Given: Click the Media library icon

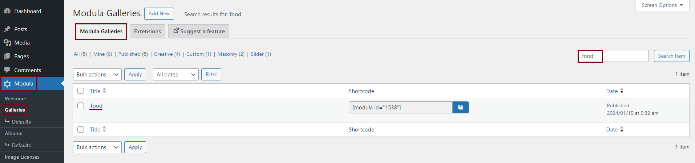Looking at the screenshot, I should [7, 43].
